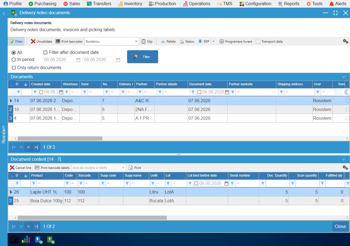
Task: Go to next Document content page
Action: click(28, 226)
